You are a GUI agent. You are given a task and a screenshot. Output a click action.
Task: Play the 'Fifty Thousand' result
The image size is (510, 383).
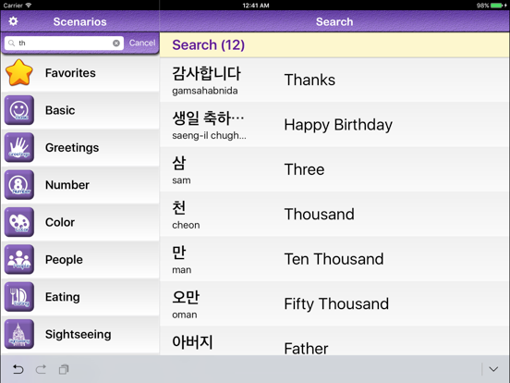point(336,303)
